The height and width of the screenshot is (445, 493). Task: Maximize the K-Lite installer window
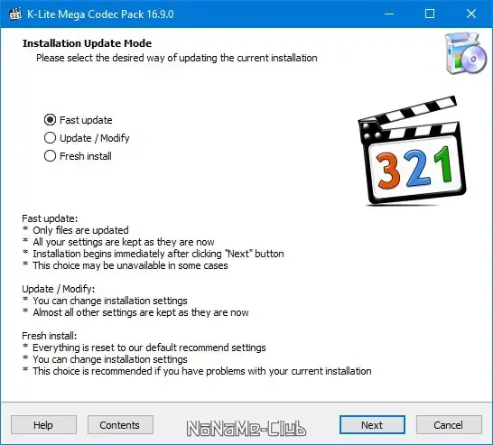[430, 14]
